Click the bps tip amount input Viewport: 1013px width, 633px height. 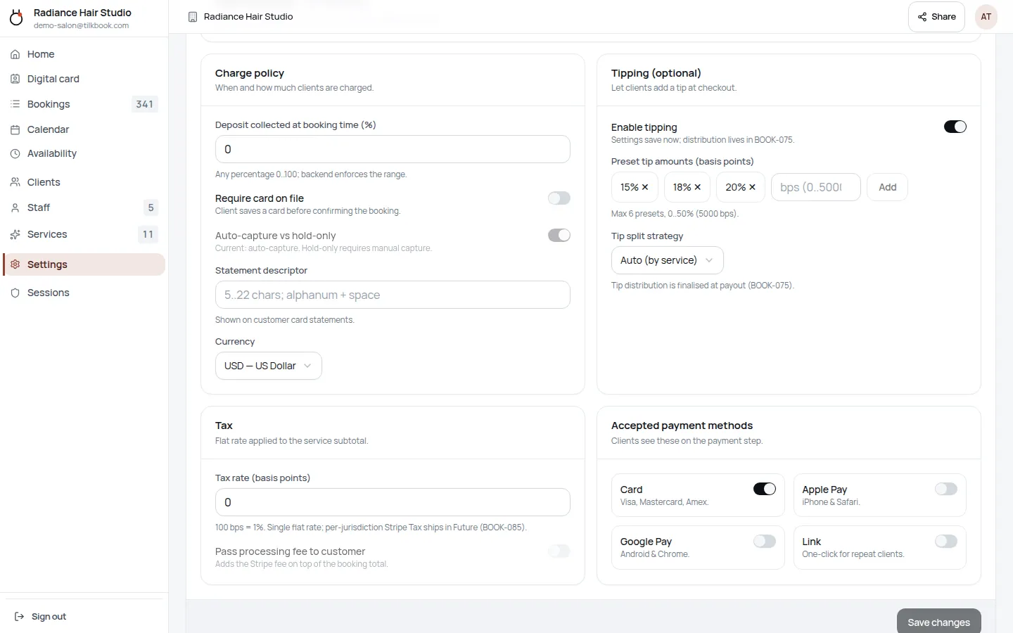click(x=816, y=187)
